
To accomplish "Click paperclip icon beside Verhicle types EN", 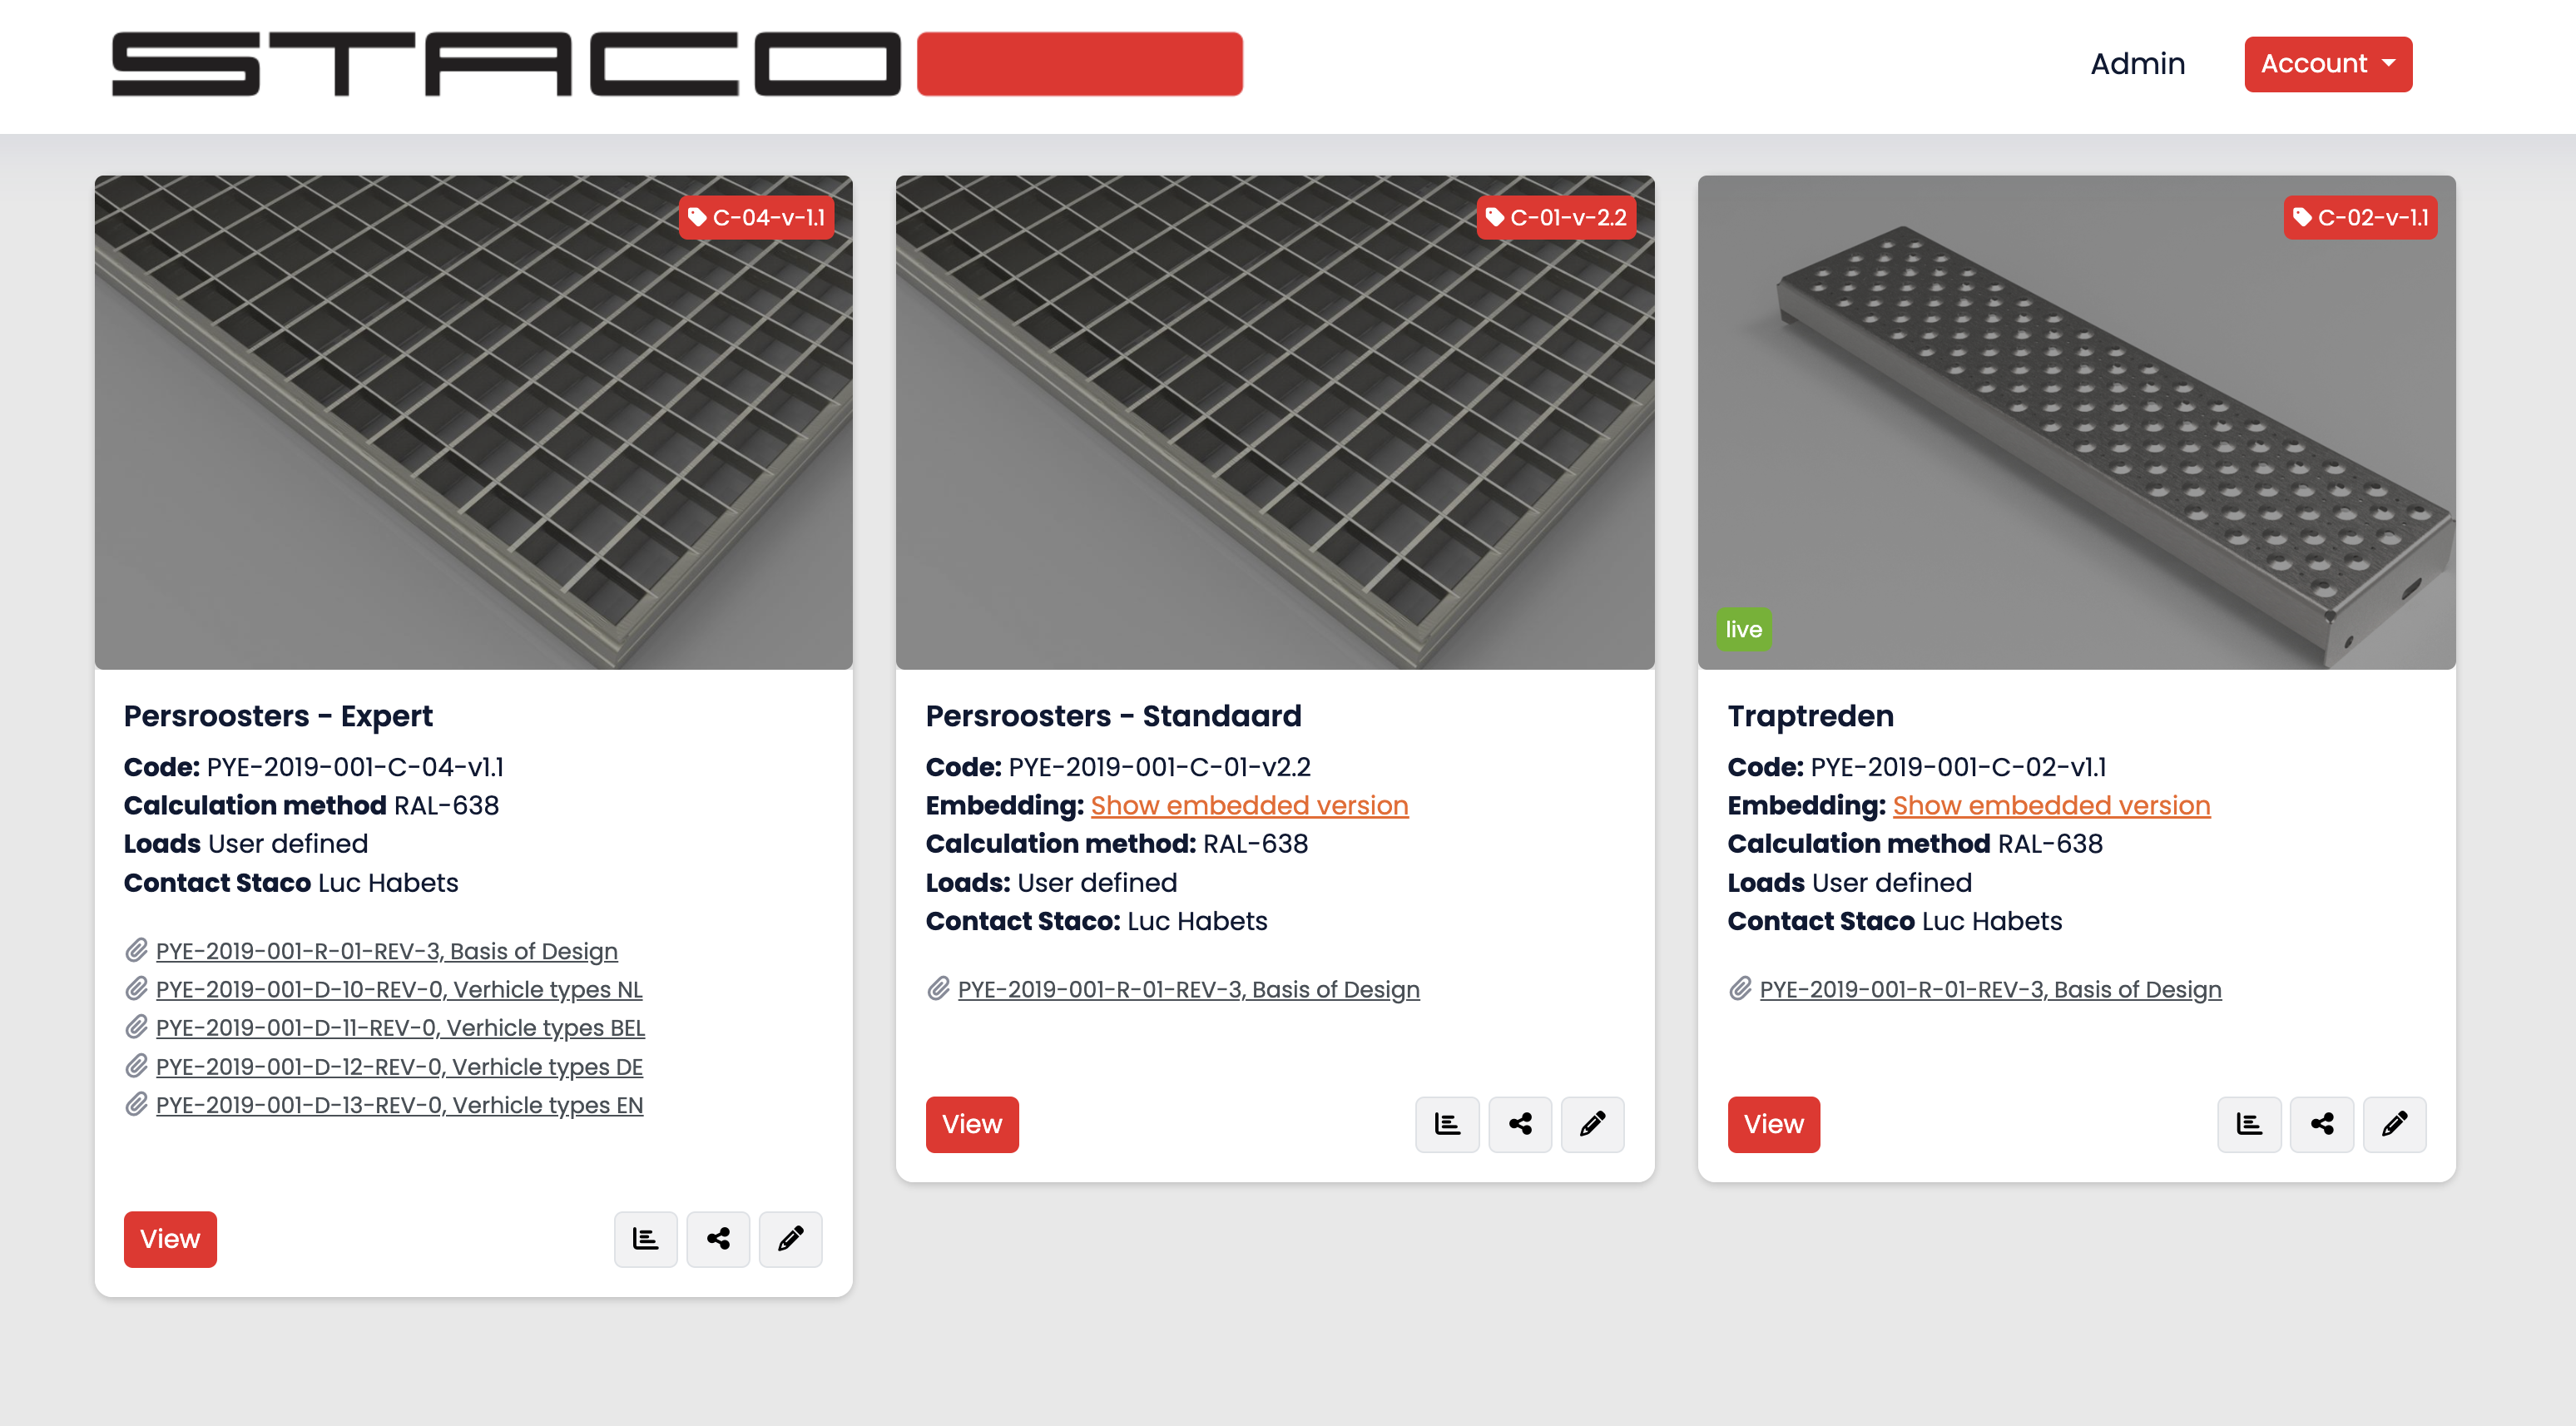I will tap(137, 1104).
